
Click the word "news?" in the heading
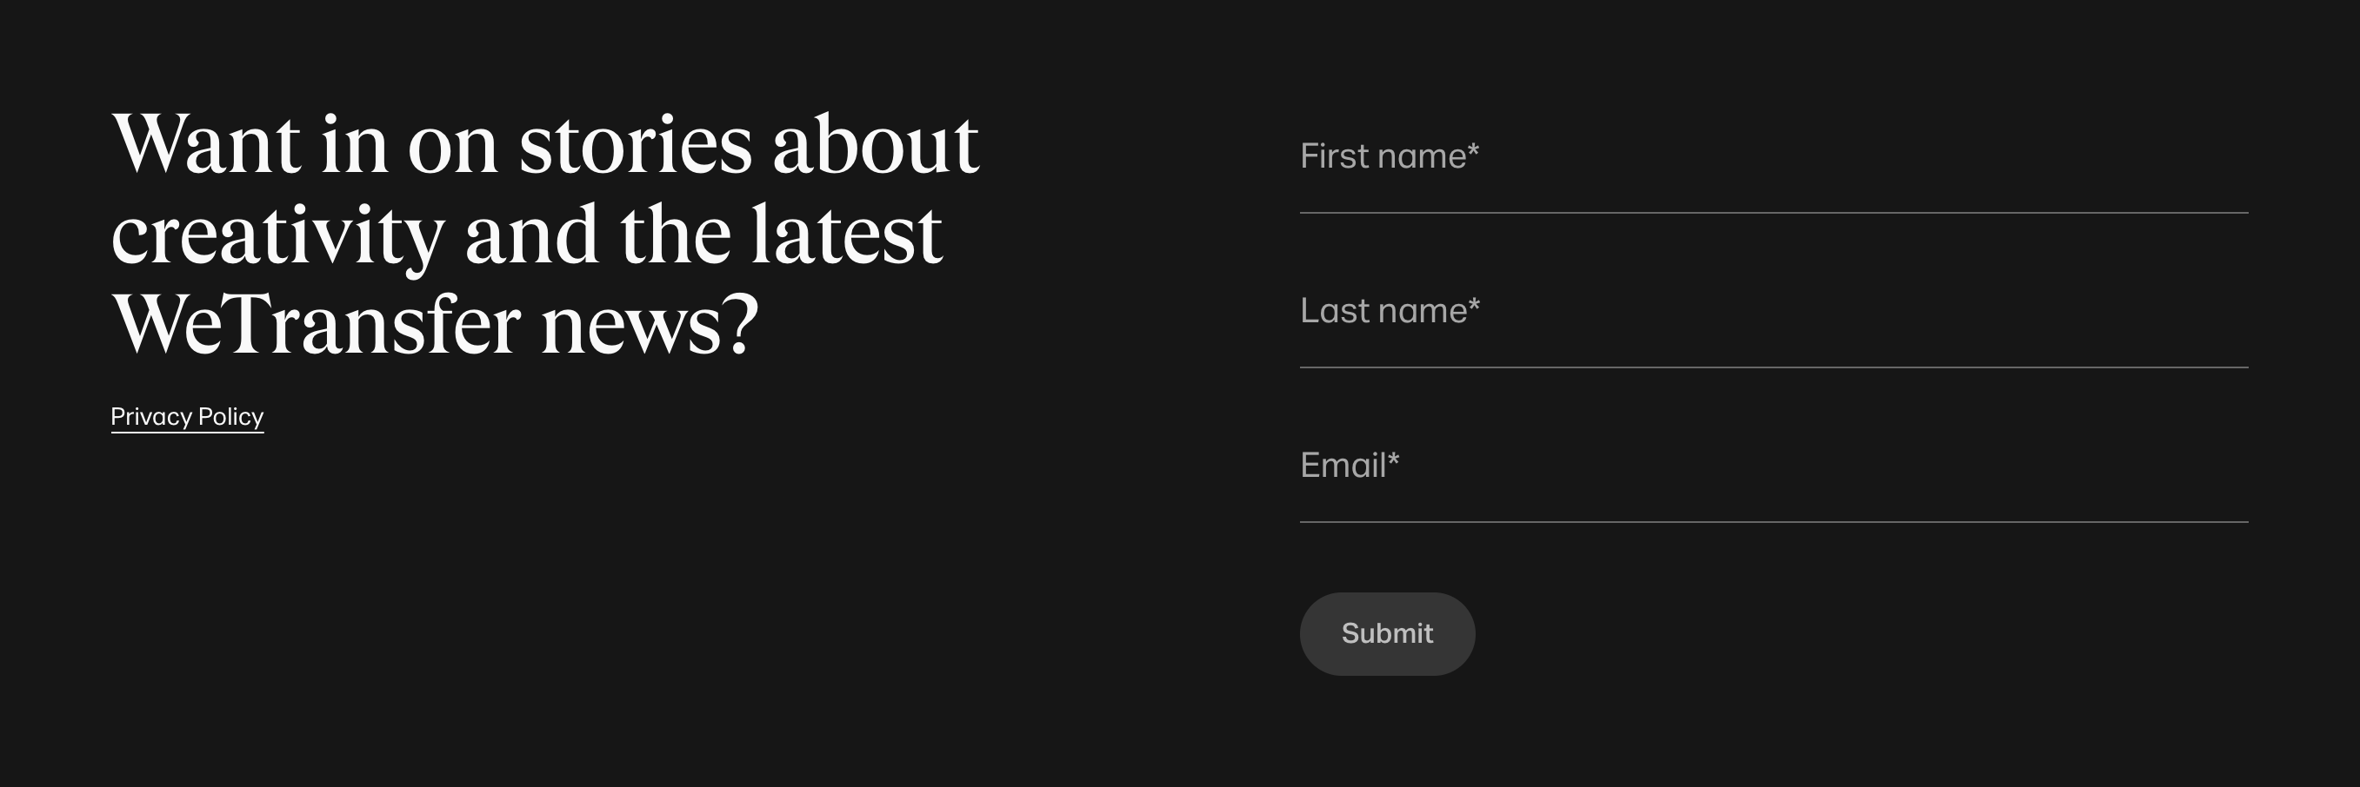click(x=650, y=327)
